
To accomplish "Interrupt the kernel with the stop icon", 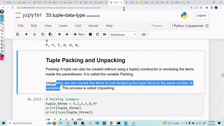I will tap(90, 34).
